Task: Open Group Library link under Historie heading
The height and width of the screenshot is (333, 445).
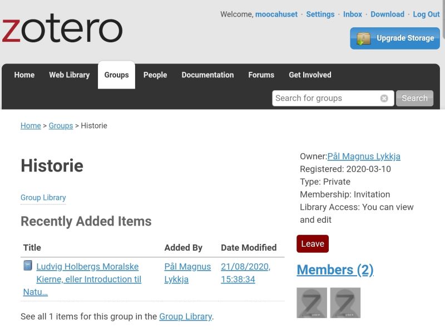Action: [x=43, y=198]
